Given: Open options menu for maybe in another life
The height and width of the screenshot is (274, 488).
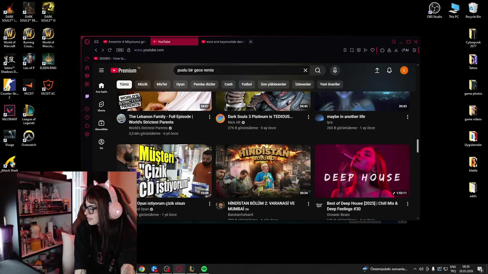Looking at the screenshot, I should (408, 117).
